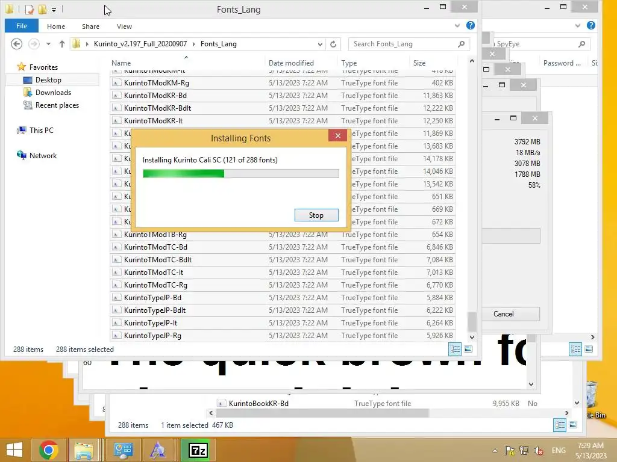This screenshot has height=462, width=617.
Task: Select file KurintoTypeJP-It
Action: [283, 322]
